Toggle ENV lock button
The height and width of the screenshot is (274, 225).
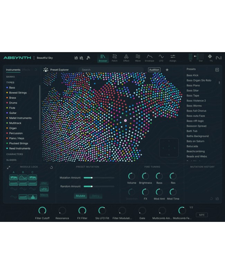44,183
